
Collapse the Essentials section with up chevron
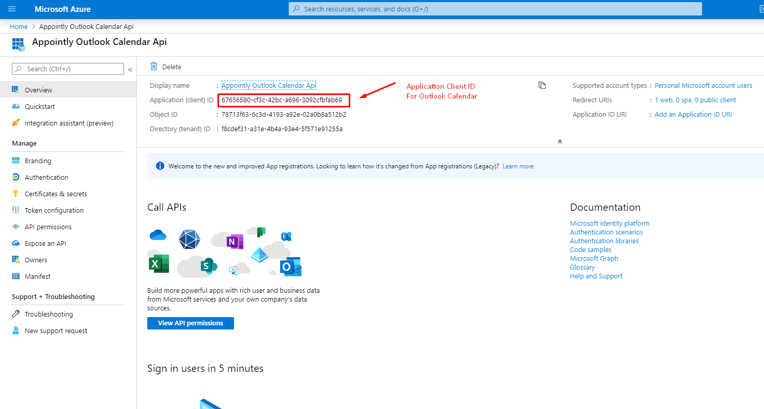click(559, 141)
